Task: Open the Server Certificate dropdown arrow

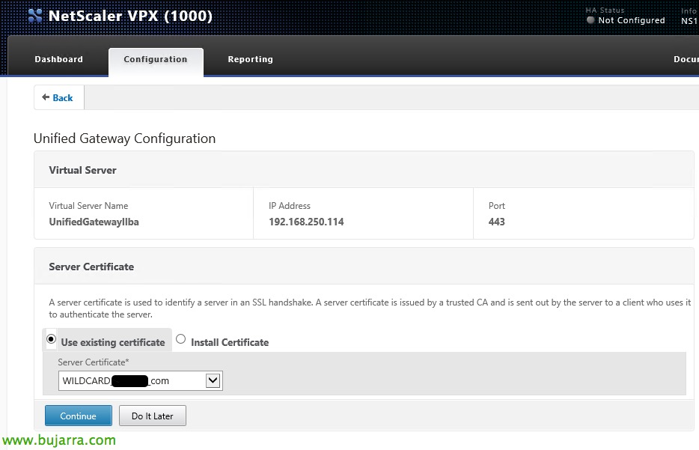Action: click(x=213, y=380)
